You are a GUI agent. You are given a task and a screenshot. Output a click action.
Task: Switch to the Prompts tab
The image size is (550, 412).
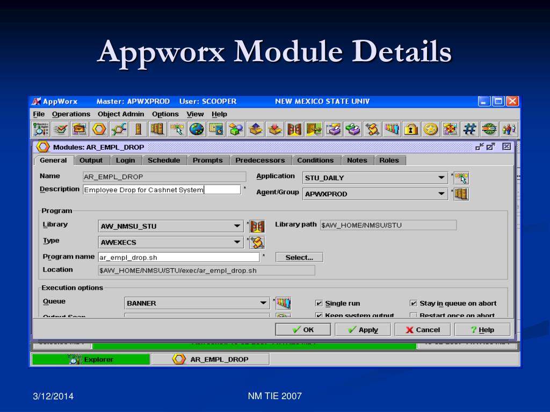pos(208,160)
